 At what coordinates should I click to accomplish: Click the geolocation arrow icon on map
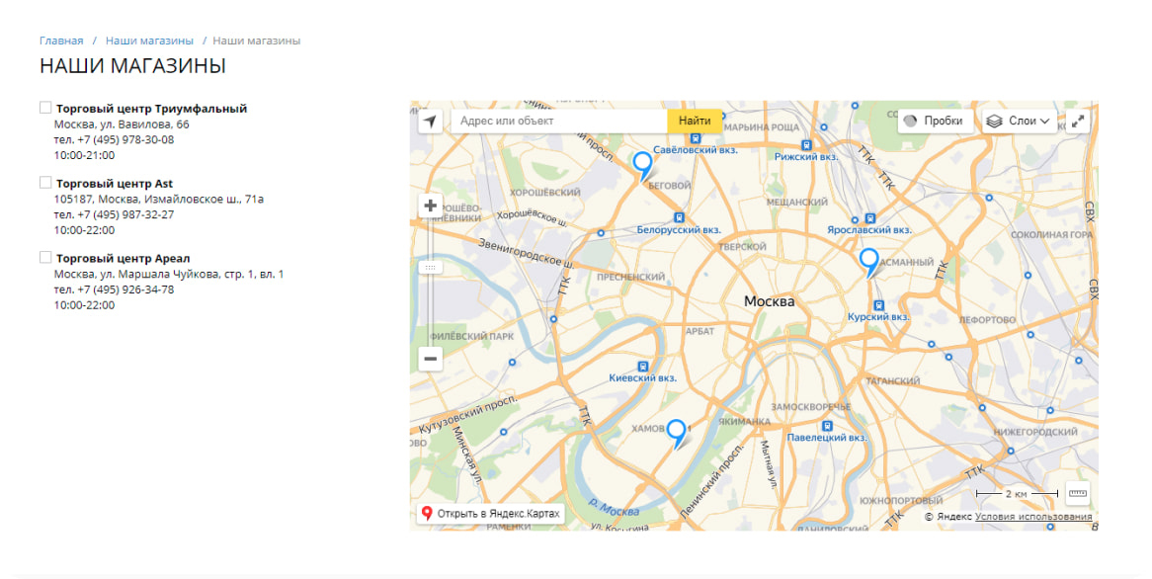pyautogui.click(x=430, y=122)
